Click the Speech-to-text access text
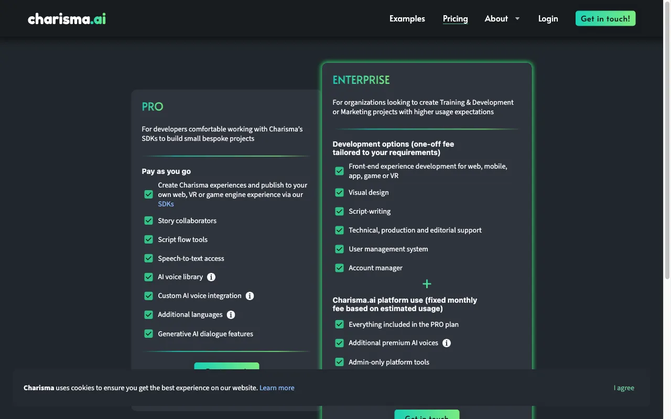The width and height of the screenshot is (671, 419). (191, 258)
